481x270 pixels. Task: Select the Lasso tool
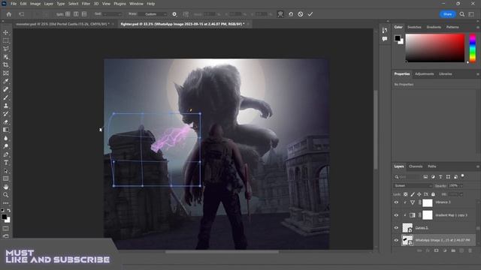click(x=5, y=49)
